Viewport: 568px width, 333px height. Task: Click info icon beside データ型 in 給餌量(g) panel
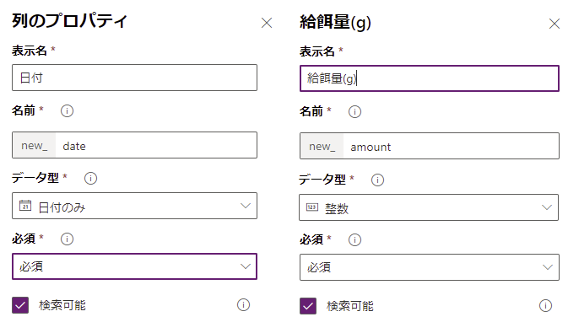[377, 180]
